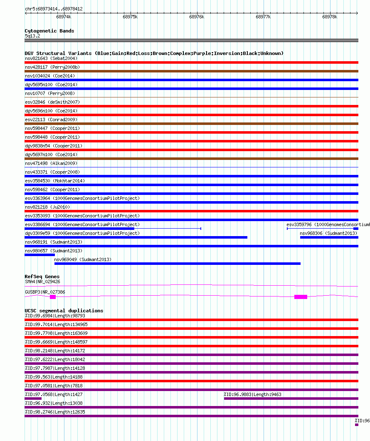Open nsv598447 (Cooper2011) variant
The width and height of the screenshot is (370, 441).
point(52,128)
